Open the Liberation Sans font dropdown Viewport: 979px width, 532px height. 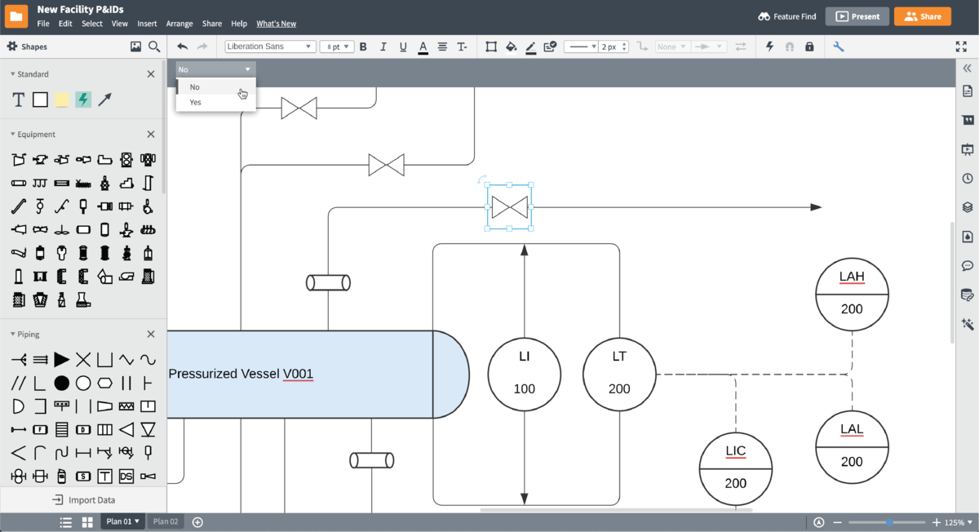(269, 47)
